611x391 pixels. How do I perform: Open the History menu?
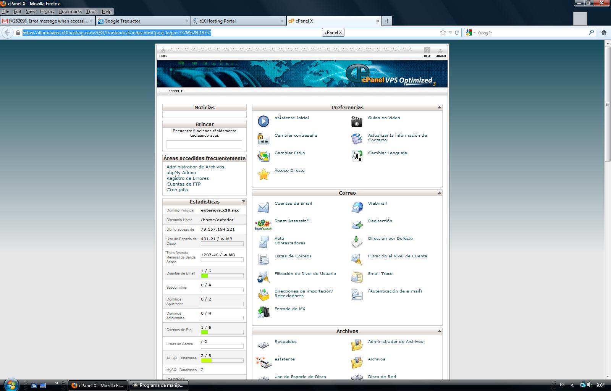pos(47,11)
